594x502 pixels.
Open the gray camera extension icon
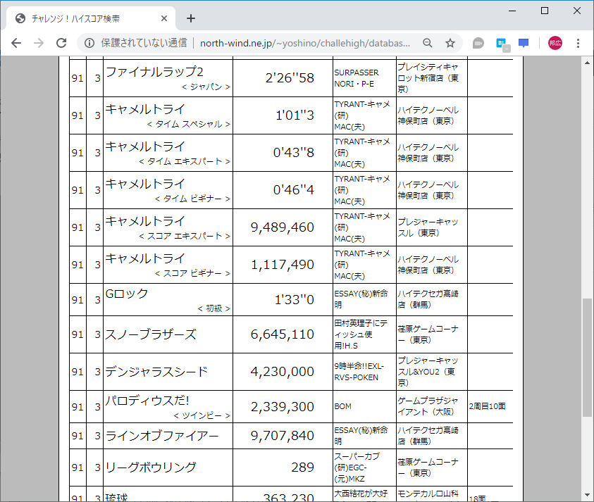(478, 43)
